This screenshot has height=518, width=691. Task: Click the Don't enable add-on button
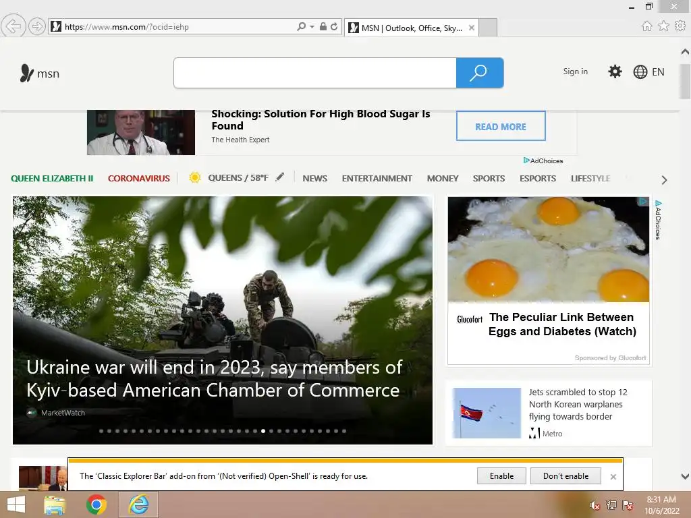pyautogui.click(x=566, y=476)
